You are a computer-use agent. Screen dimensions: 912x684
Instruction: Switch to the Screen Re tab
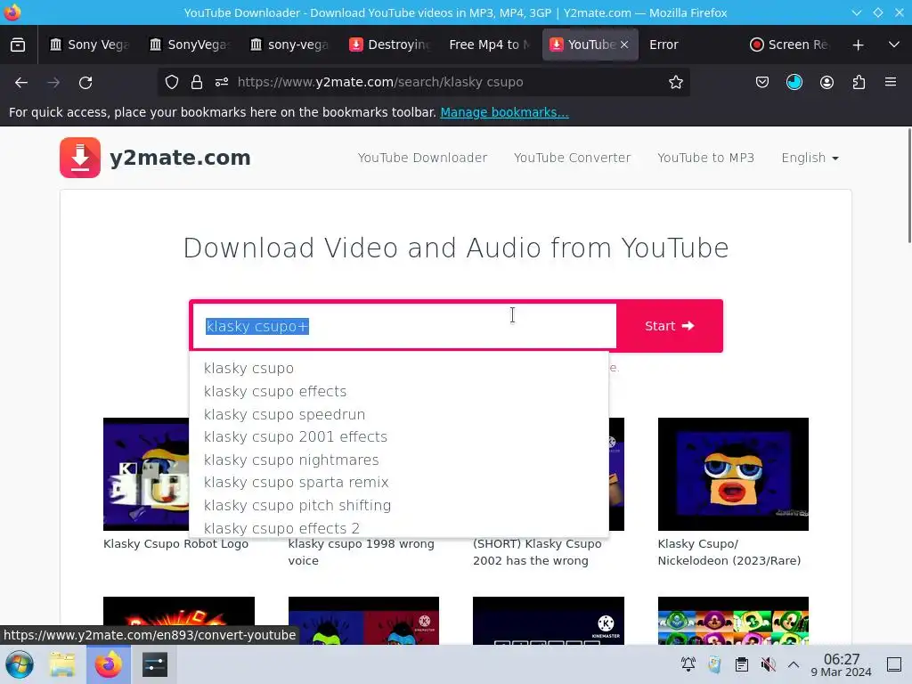tap(789, 45)
